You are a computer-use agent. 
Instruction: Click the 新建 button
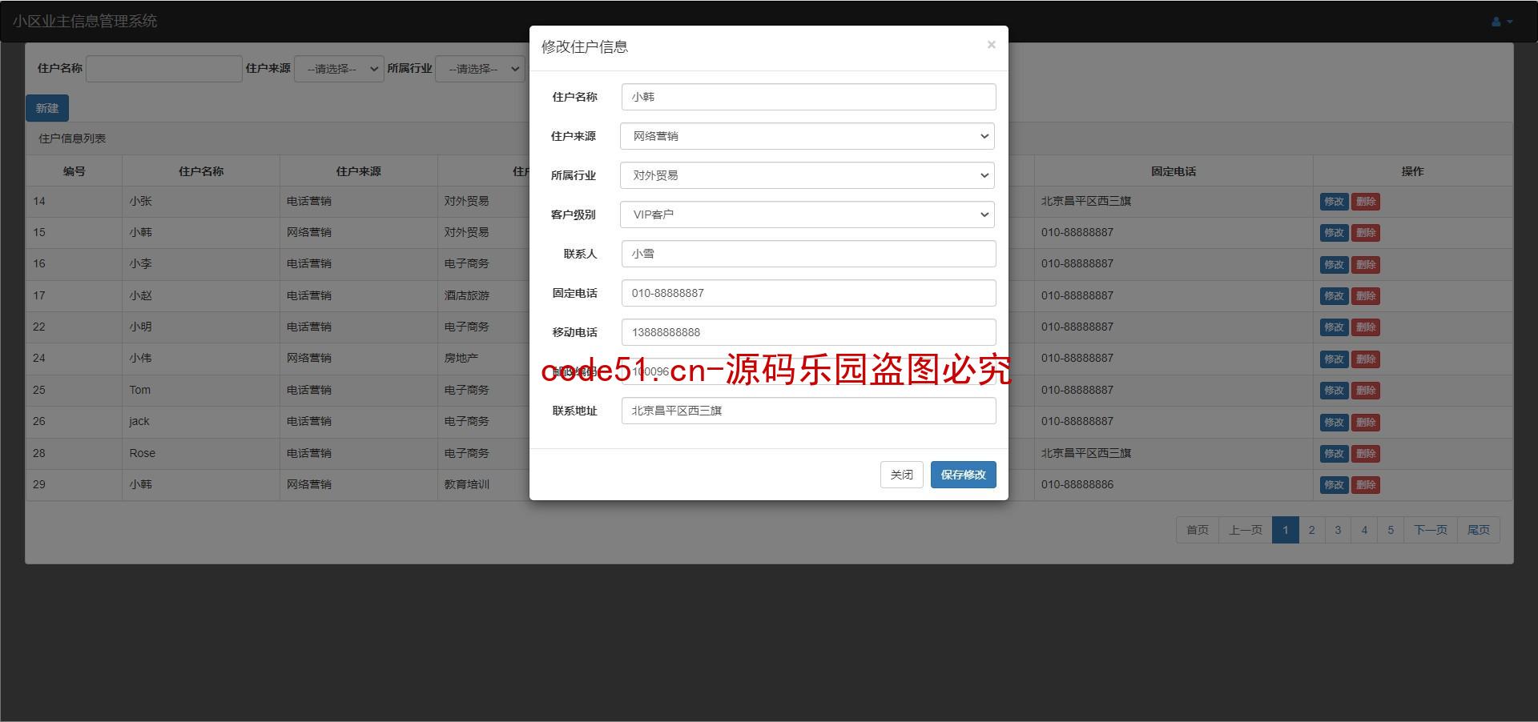tap(47, 108)
